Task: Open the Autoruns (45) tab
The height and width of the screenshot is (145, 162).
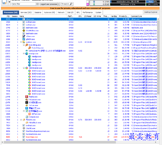Action: [x=49, y=13]
